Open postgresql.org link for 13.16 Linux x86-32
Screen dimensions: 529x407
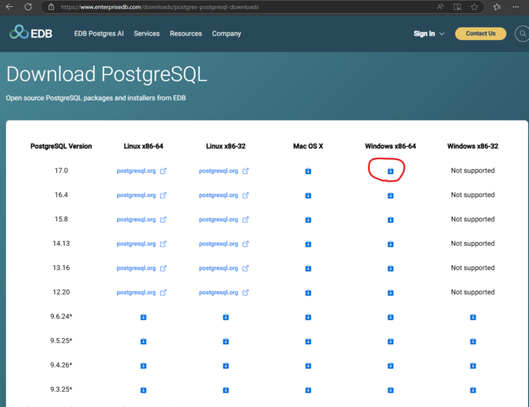click(224, 268)
